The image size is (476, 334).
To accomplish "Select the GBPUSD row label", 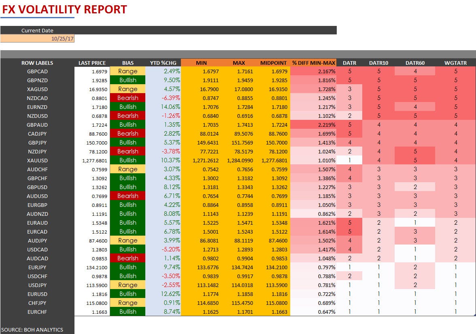I will (x=37, y=187).
